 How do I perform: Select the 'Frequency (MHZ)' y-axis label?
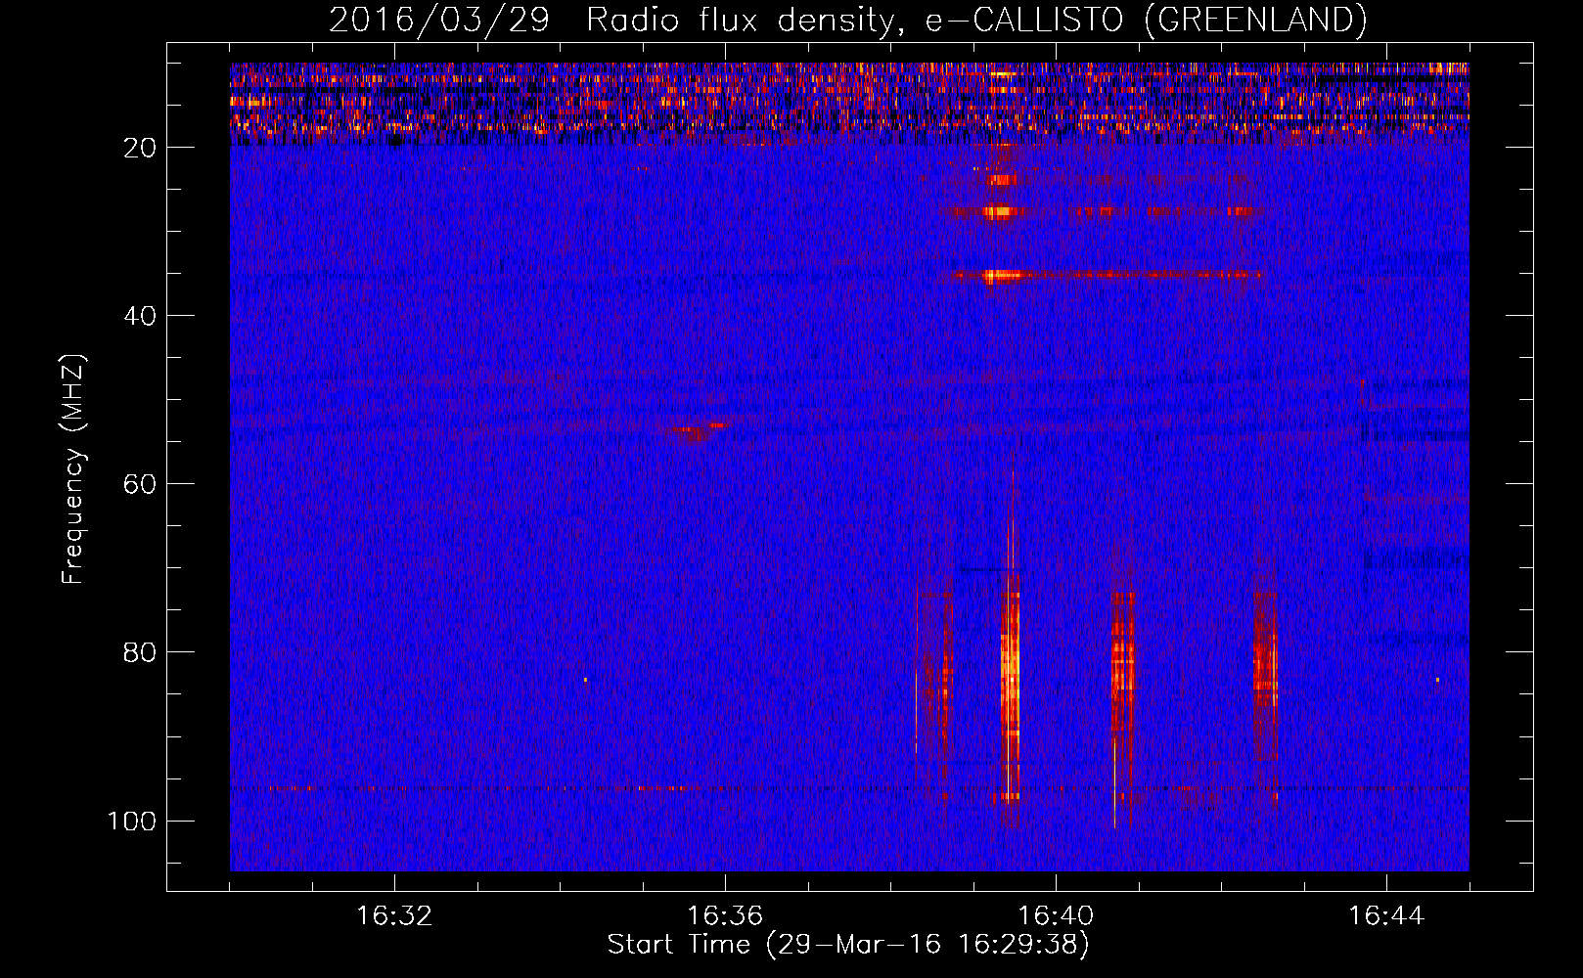coord(73,468)
